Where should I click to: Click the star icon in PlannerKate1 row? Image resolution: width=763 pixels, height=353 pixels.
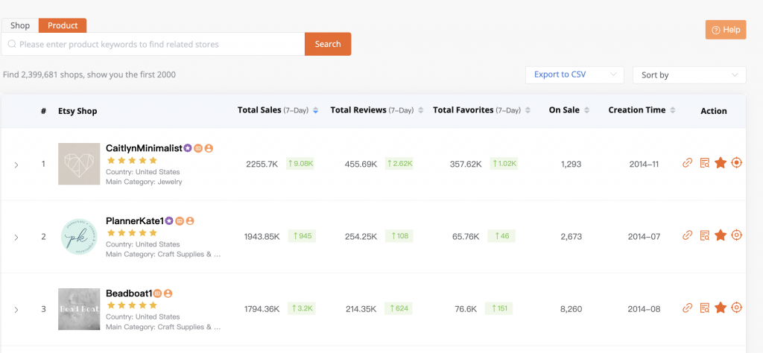point(721,235)
